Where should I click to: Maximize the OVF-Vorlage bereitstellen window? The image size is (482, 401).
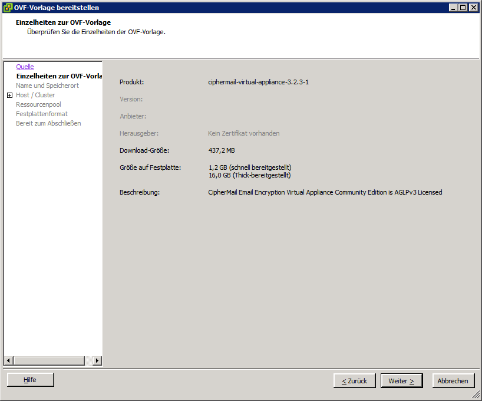pyautogui.click(x=463, y=8)
